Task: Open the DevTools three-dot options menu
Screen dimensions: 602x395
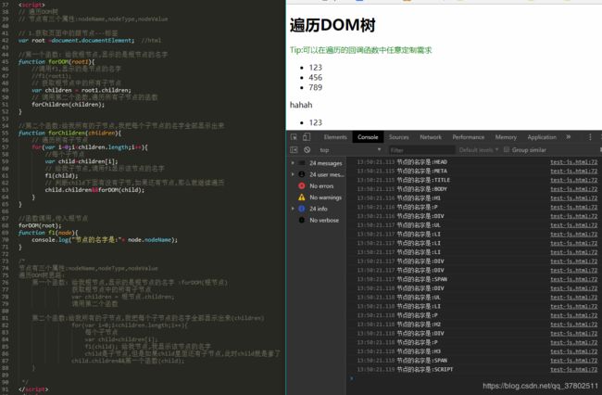Action: pos(590,137)
